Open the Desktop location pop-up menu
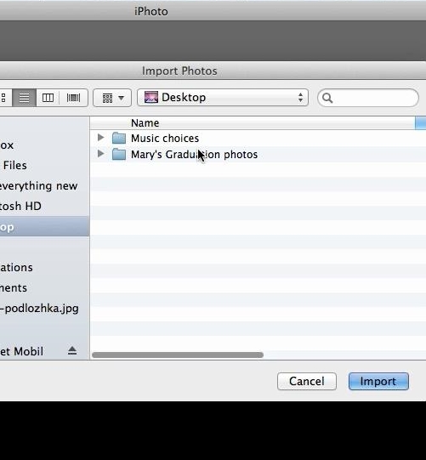 click(x=223, y=98)
